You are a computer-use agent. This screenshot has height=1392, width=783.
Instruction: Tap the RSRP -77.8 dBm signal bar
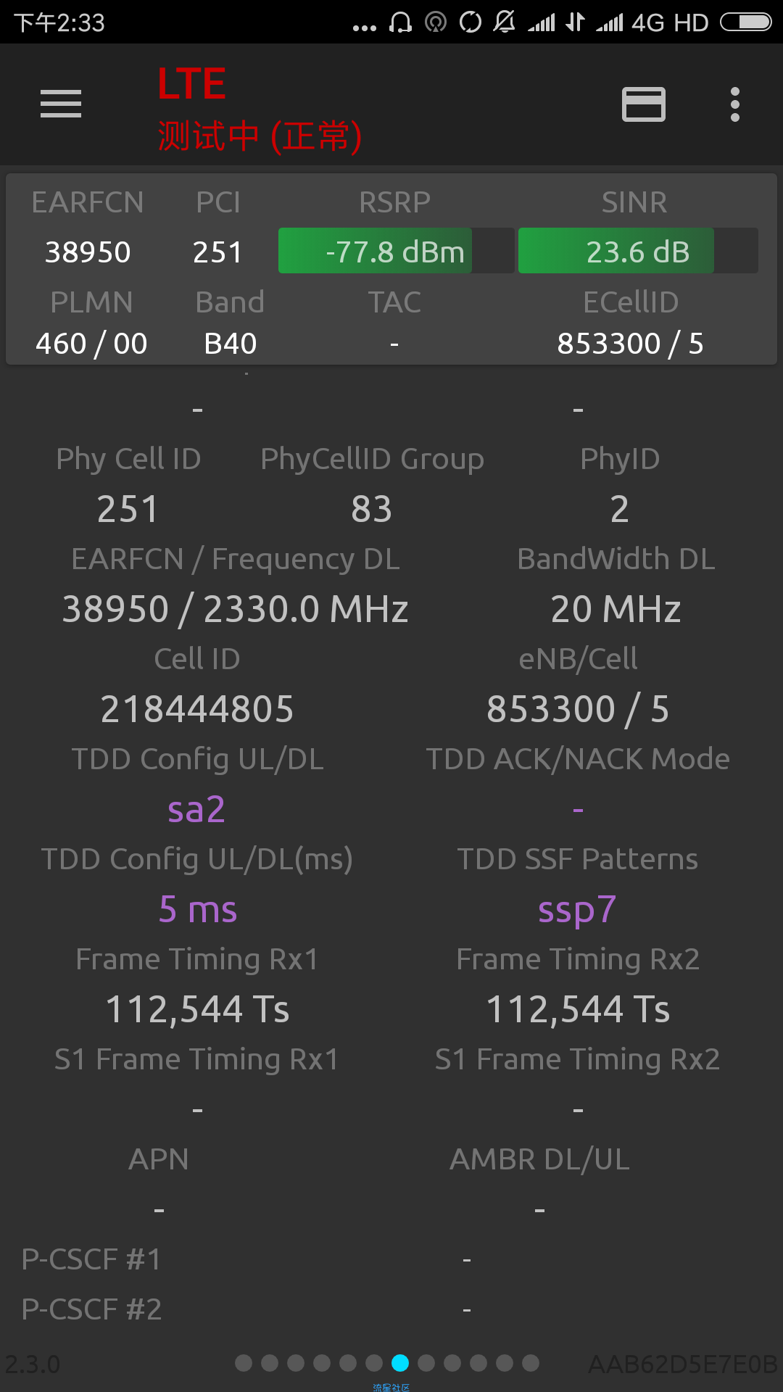[x=396, y=251]
